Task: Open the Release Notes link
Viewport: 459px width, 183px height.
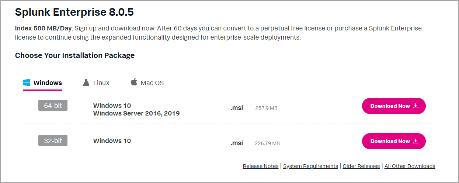Action: [x=261, y=166]
